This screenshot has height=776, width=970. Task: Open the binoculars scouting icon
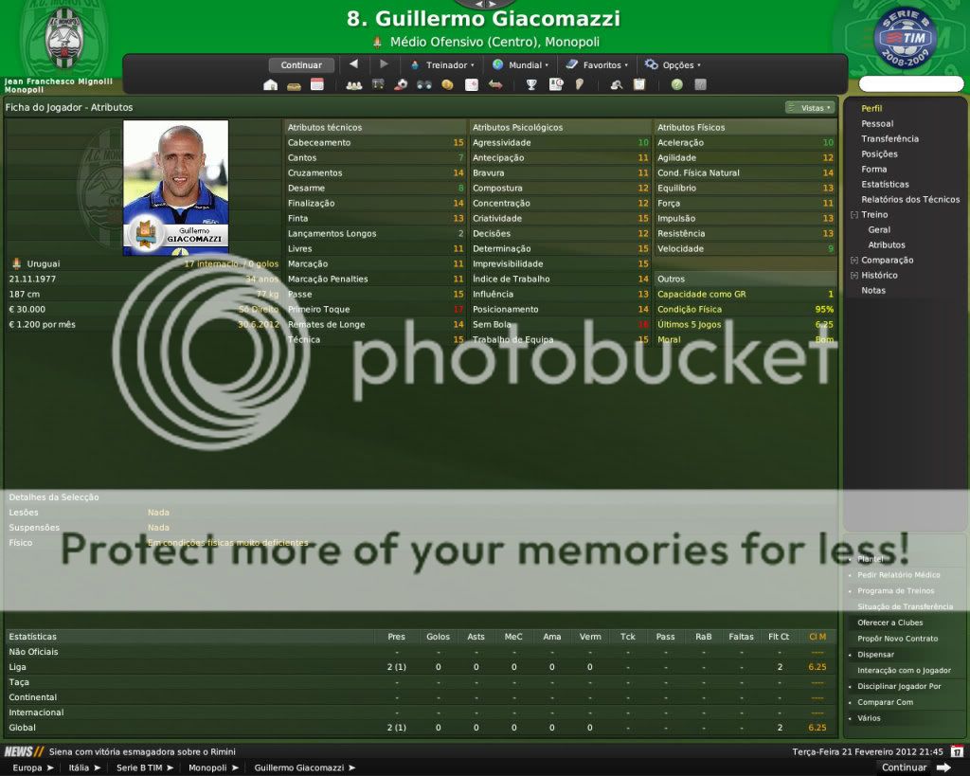click(x=423, y=85)
